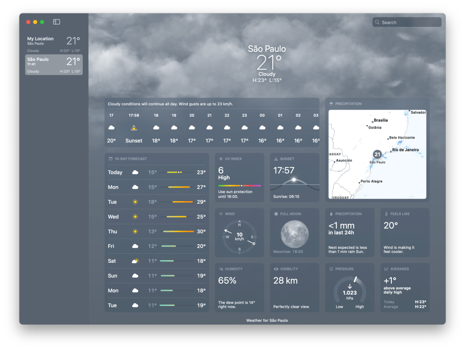Viewport: 465px width, 350px height.
Task: Open the UV Index tile
Action: click(x=239, y=177)
